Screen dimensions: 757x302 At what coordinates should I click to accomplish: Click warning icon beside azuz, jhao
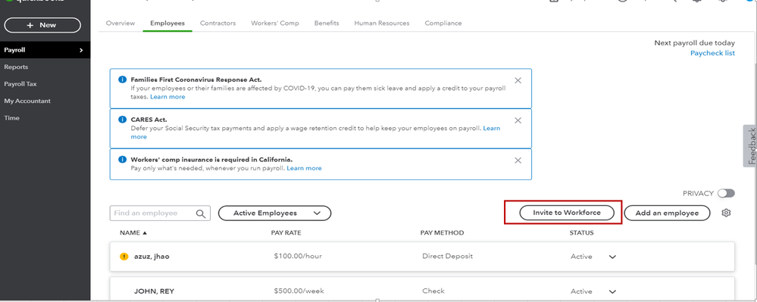click(x=124, y=257)
